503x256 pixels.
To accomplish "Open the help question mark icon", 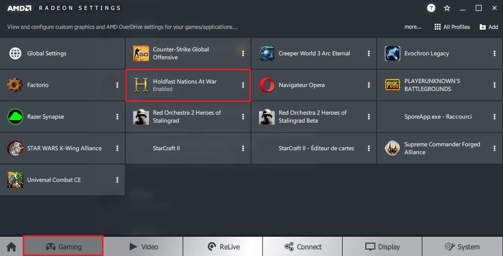I will point(431,8).
